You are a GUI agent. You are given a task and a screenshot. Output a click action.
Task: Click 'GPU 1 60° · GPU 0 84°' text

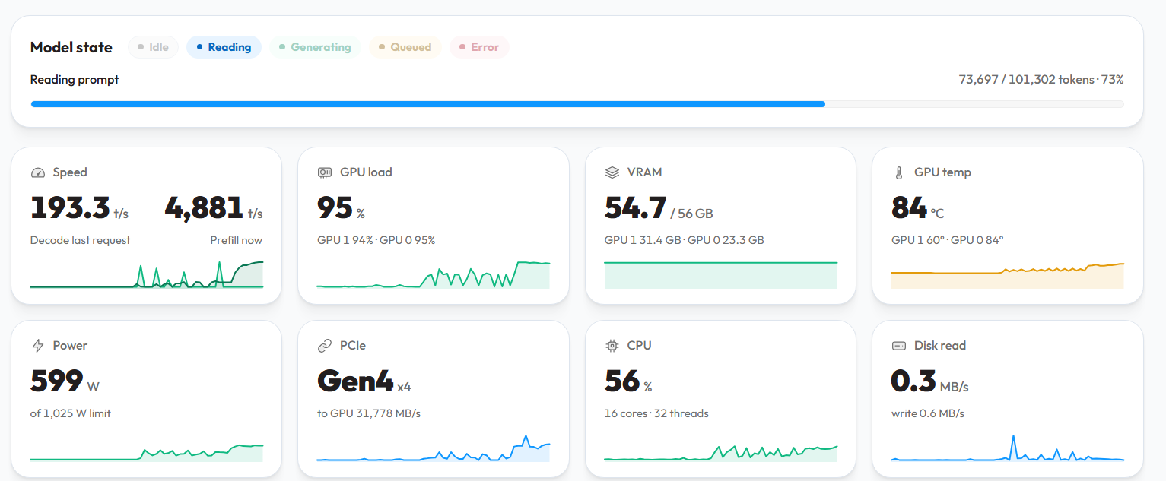tap(948, 240)
